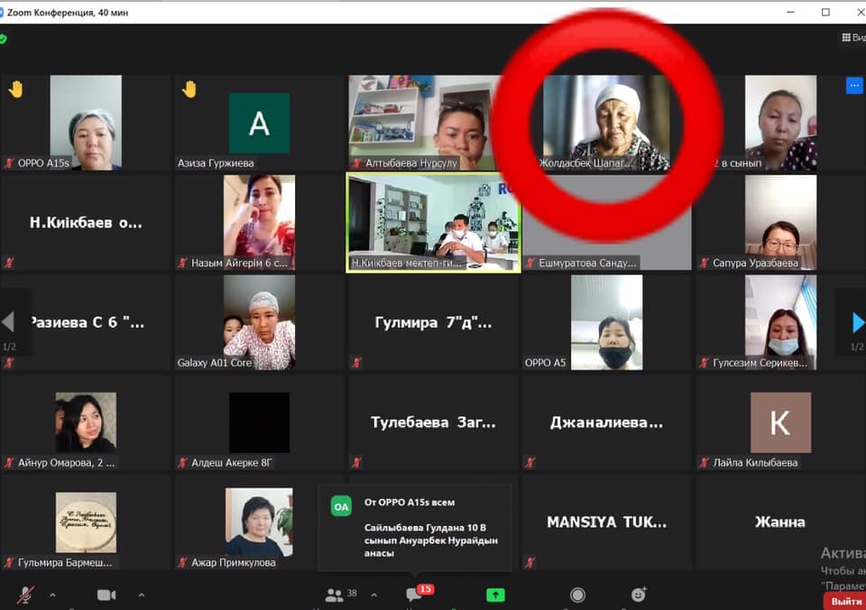Screen dimensions: 866x610
Task: Go to next gallery page arrow
Action: point(858,322)
